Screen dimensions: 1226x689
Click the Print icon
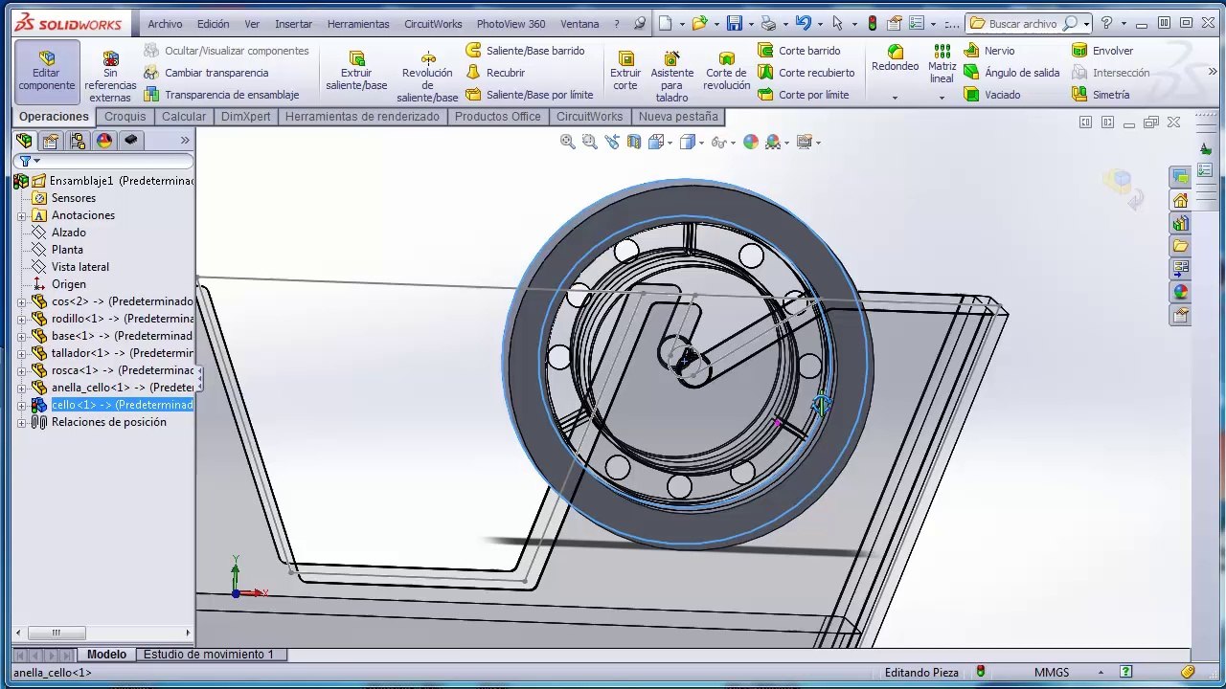pos(768,23)
